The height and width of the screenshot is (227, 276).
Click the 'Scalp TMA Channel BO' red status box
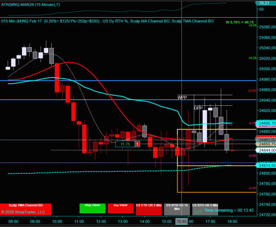[26, 209]
